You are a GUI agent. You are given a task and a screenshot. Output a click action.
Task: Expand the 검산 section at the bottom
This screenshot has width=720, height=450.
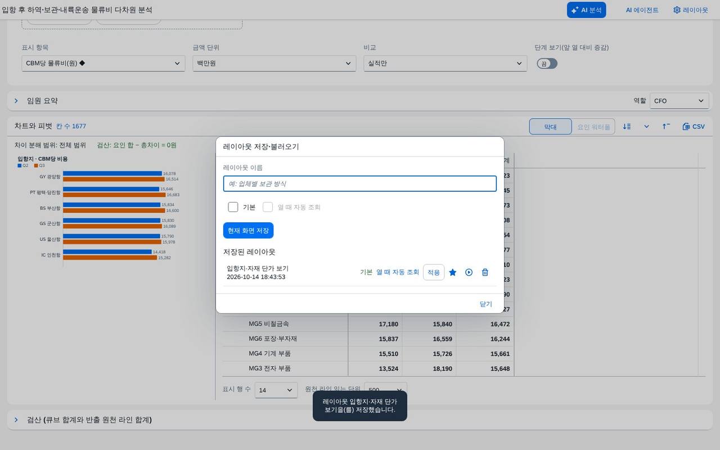click(x=16, y=420)
